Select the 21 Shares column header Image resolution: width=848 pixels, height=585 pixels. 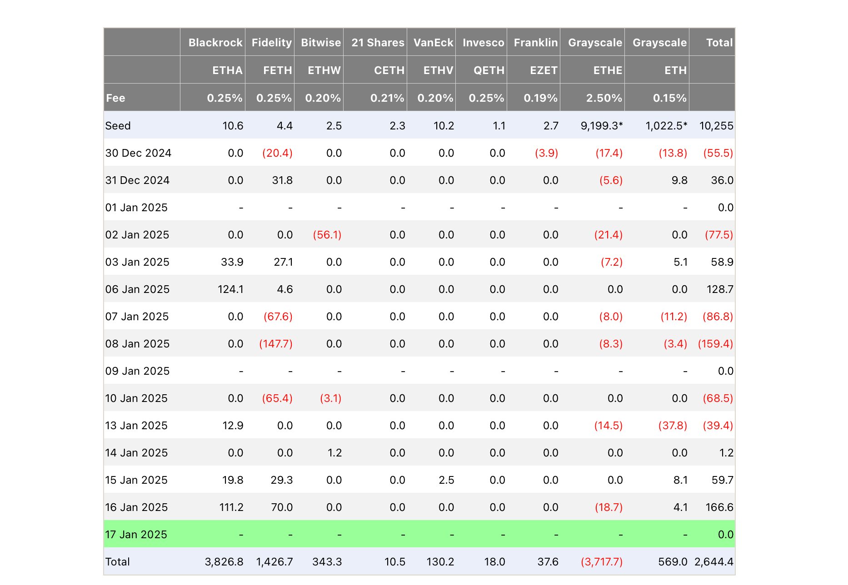tap(378, 43)
